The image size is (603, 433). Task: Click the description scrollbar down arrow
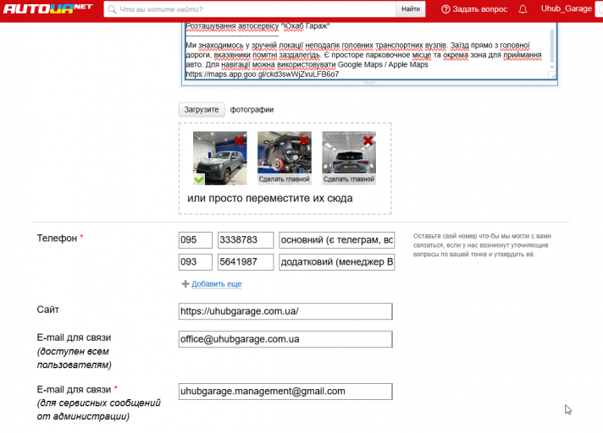pos(553,67)
